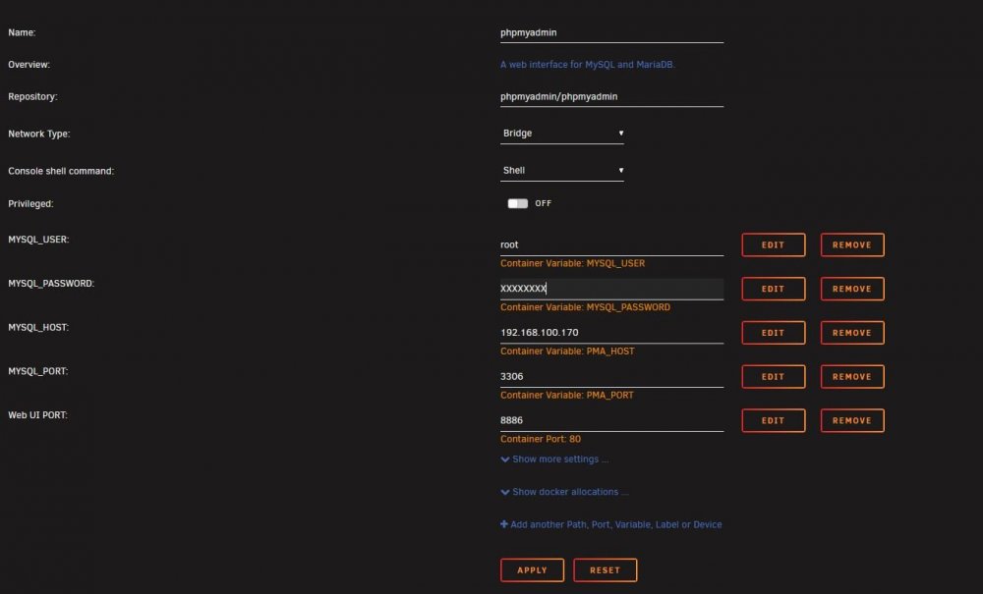Click the 'Console shell command:' label
The image size is (983, 594).
click(61, 171)
